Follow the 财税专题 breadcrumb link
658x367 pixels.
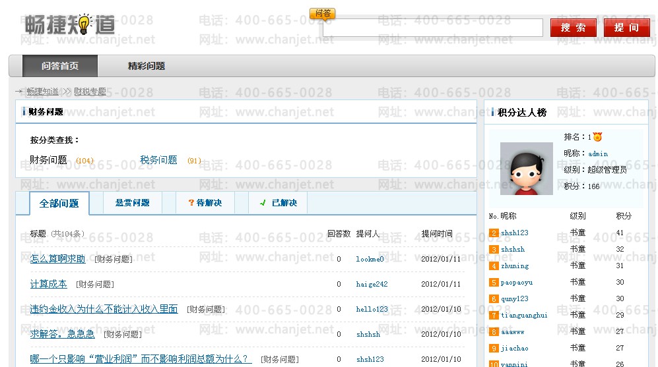(90, 92)
